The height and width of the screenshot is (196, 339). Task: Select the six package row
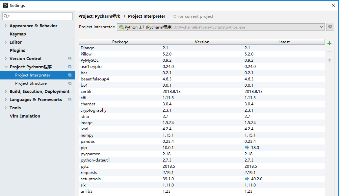click(x=202, y=185)
